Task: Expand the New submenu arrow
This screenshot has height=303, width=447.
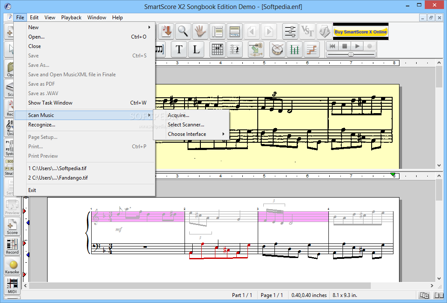Action: [149, 27]
